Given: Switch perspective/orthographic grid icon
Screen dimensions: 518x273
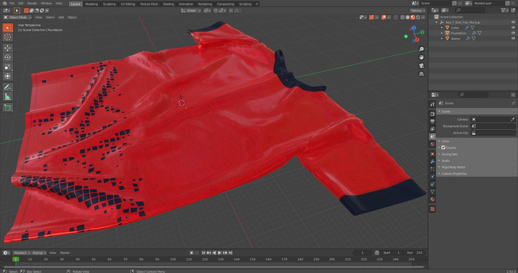Looking at the screenshot, I should tap(421, 74).
